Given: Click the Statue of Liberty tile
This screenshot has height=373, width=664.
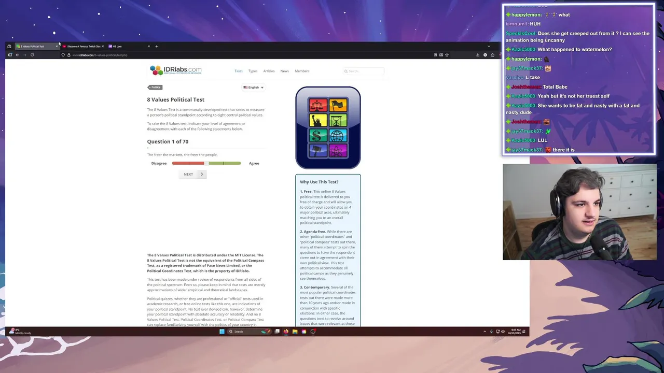Looking at the screenshot, I should pyautogui.click(x=318, y=121).
